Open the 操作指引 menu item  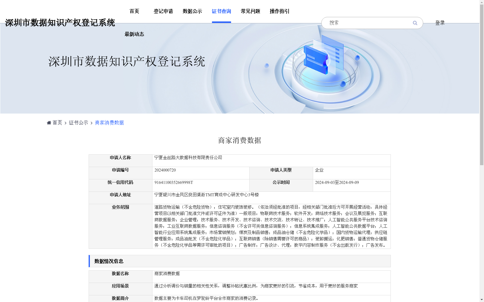click(x=280, y=11)
